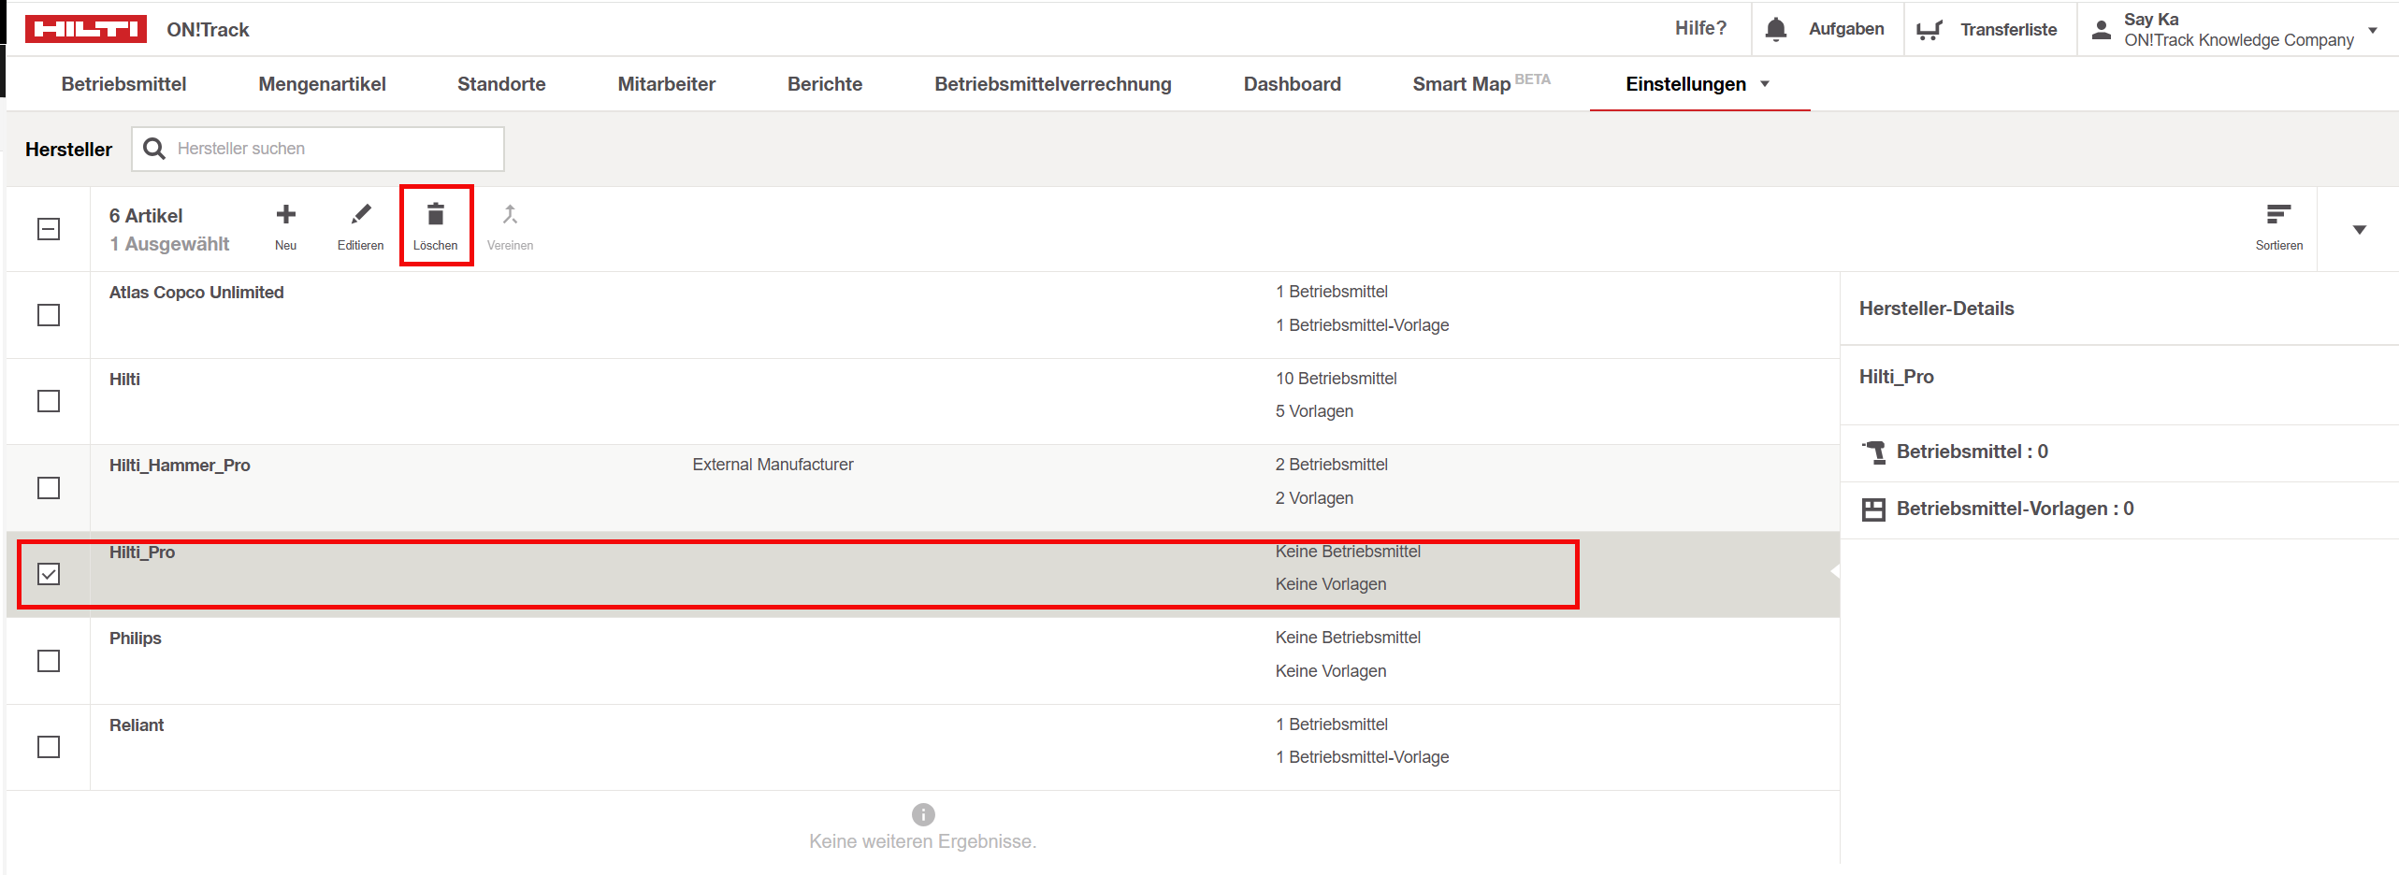
Task: Add a new manufacturer with Neu
Action: (x=286, y=227)
